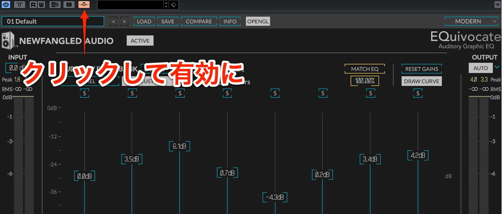Click the SAVE button
The width and height of the screenshot is (502, 214).
click(x=168, y=22)
